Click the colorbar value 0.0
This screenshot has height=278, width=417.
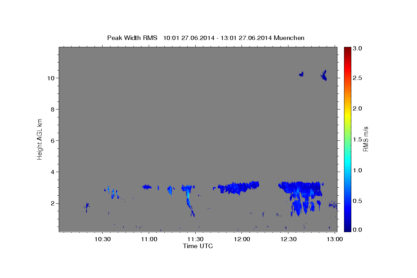coord(358,230)
